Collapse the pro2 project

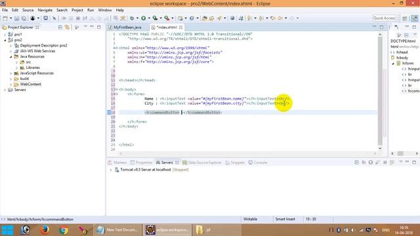(x=5, y=40)
